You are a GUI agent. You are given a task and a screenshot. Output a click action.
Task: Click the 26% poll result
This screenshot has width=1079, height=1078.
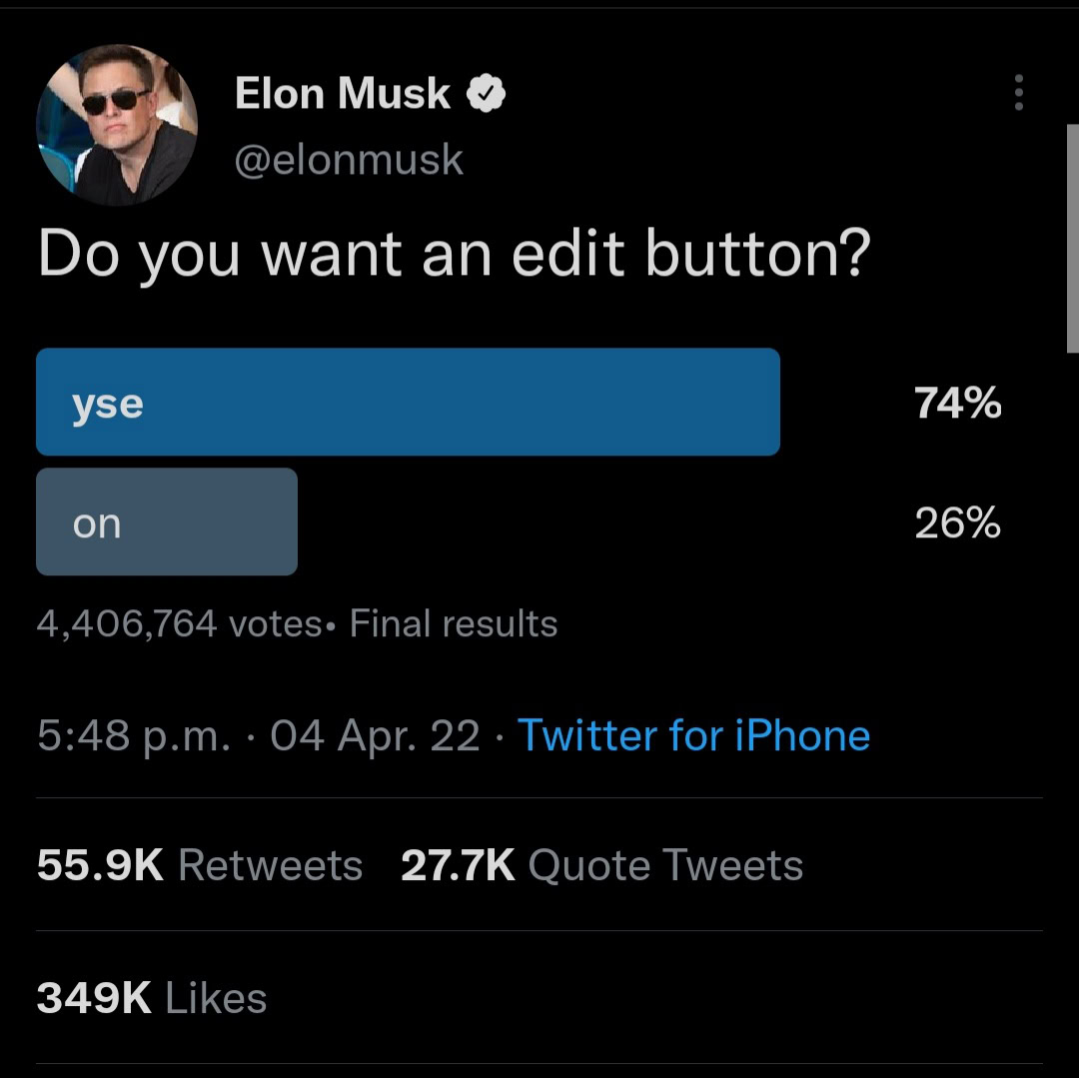point(957,523)
